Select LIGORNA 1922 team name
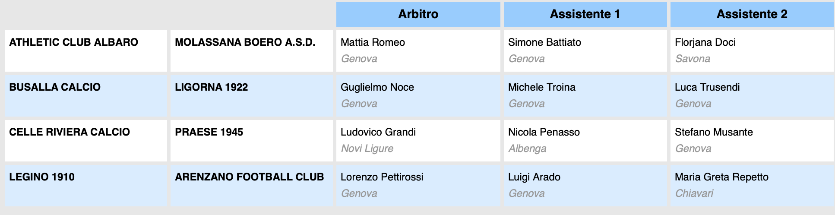The image size is (835, 215). [211, 87]
